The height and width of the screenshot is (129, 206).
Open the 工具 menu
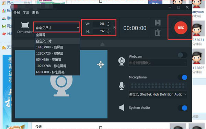[26, 13]
